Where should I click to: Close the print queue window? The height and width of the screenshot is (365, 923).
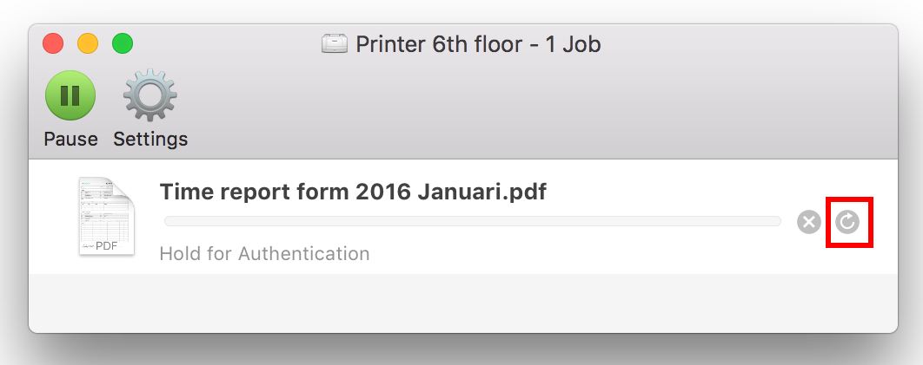coord(53,44)
